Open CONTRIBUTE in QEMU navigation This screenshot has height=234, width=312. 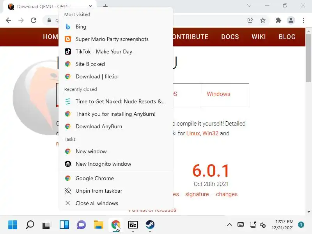tap(191, 37)
